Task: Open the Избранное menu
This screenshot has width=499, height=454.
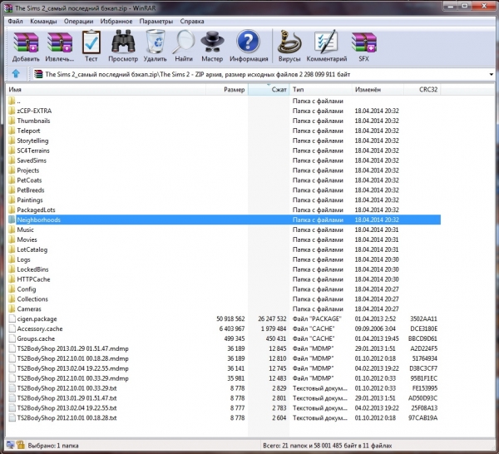Action: 116,22
